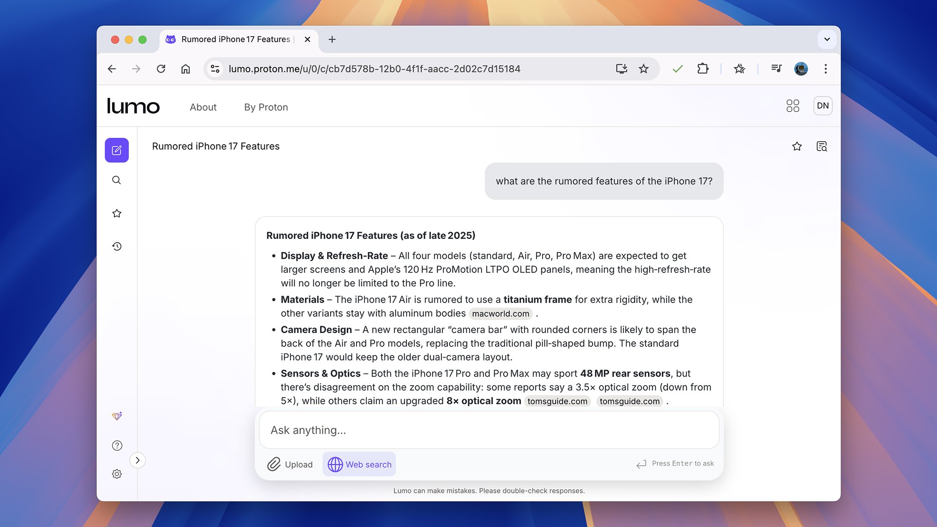Screen dimensions: 937x527
Task: Open the conversation files icon beside the star
Action: coord(822,147)
